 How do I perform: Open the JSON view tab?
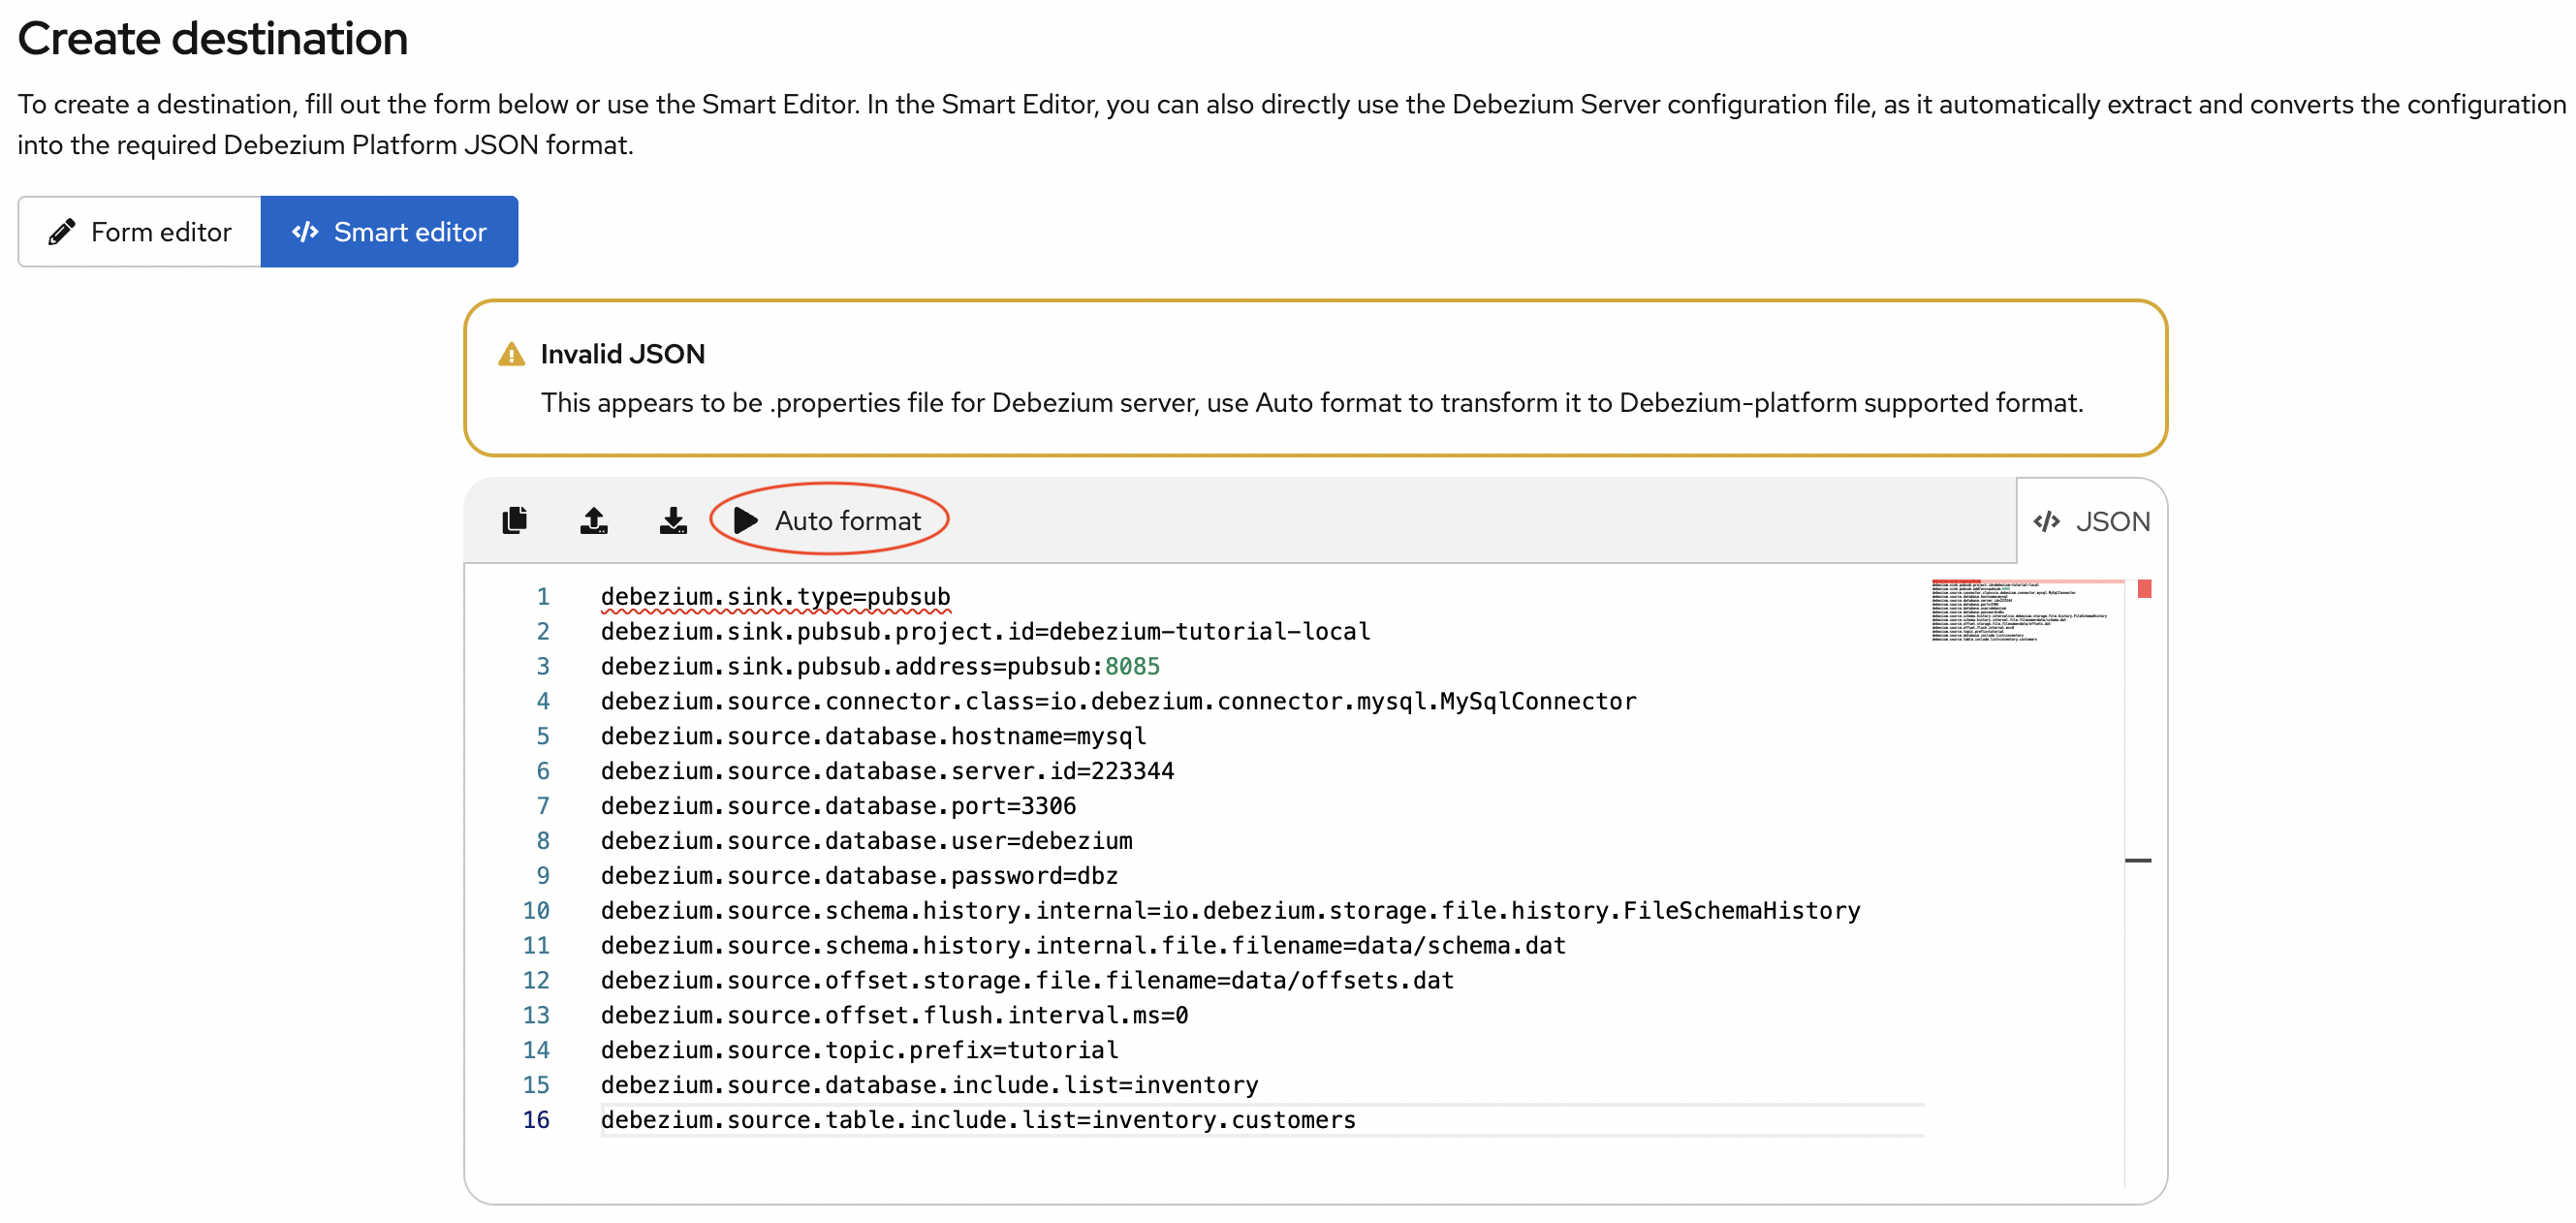pos(2089,520)
